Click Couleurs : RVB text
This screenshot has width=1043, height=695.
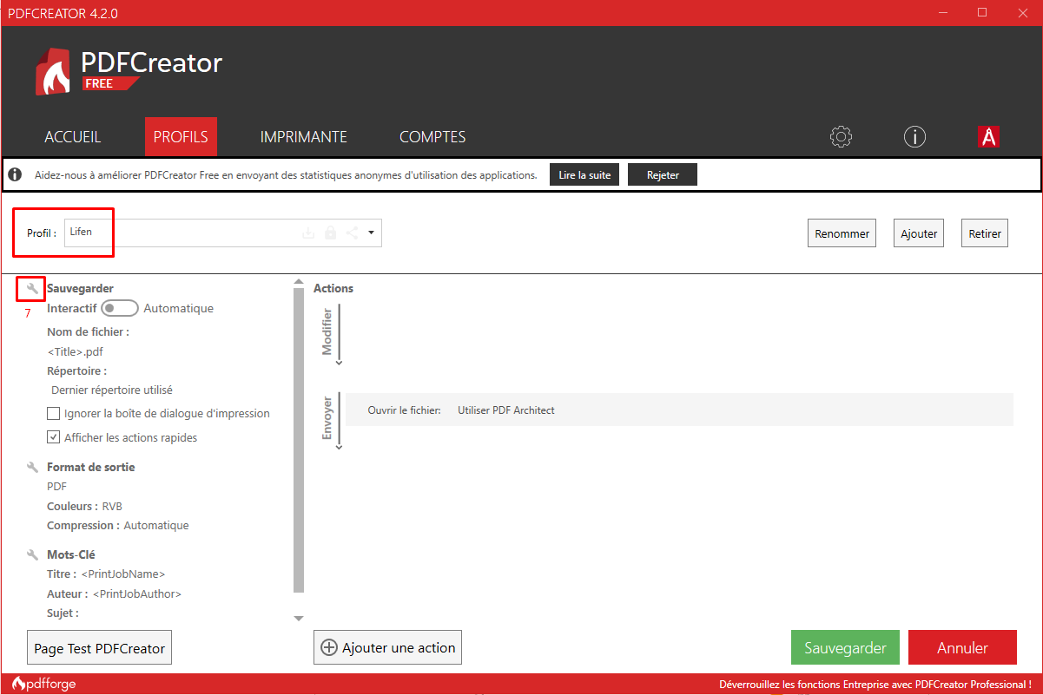[84, 506]
